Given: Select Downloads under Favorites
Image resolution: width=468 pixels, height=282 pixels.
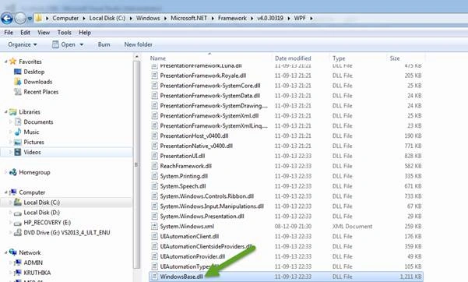Looking at the screenshot, I should (38, 82).
